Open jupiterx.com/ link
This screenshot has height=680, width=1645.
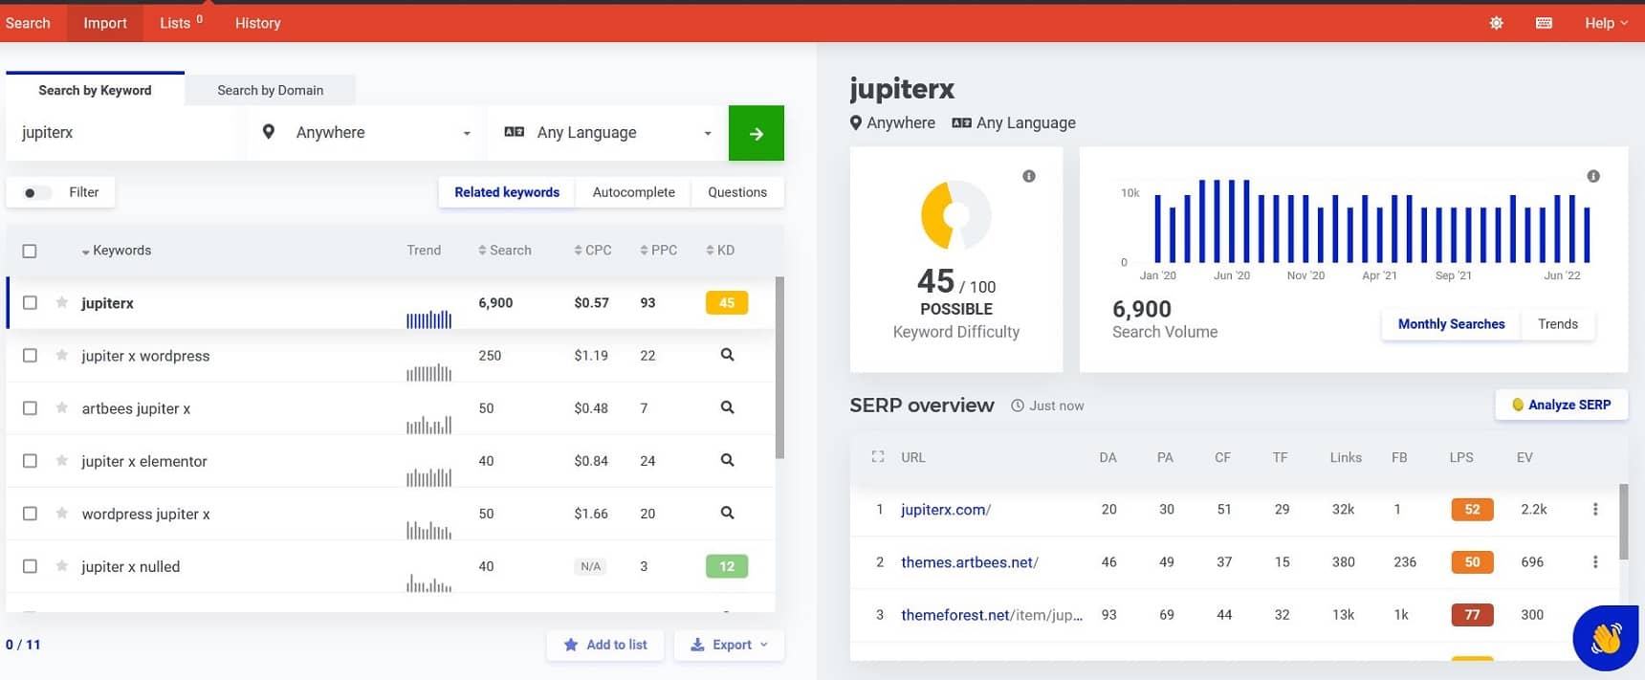click(x=946, y=510)
